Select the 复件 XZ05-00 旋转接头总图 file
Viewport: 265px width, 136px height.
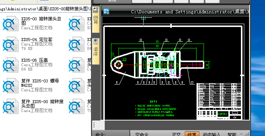[x=10, y=106]
